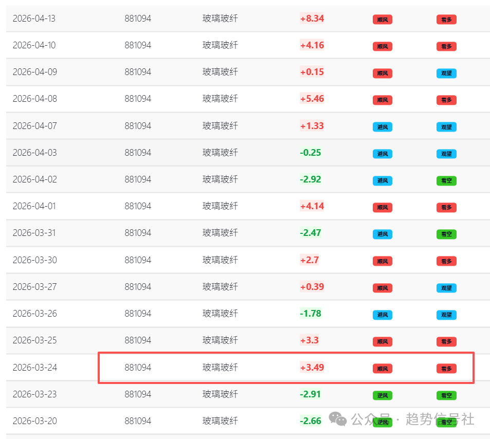Select the 2026-04-10 date cell
The image size is (490, 439).
[34, 45]
